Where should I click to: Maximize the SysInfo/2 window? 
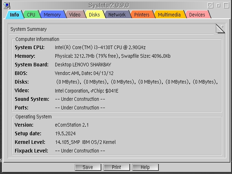coord(226,5)
